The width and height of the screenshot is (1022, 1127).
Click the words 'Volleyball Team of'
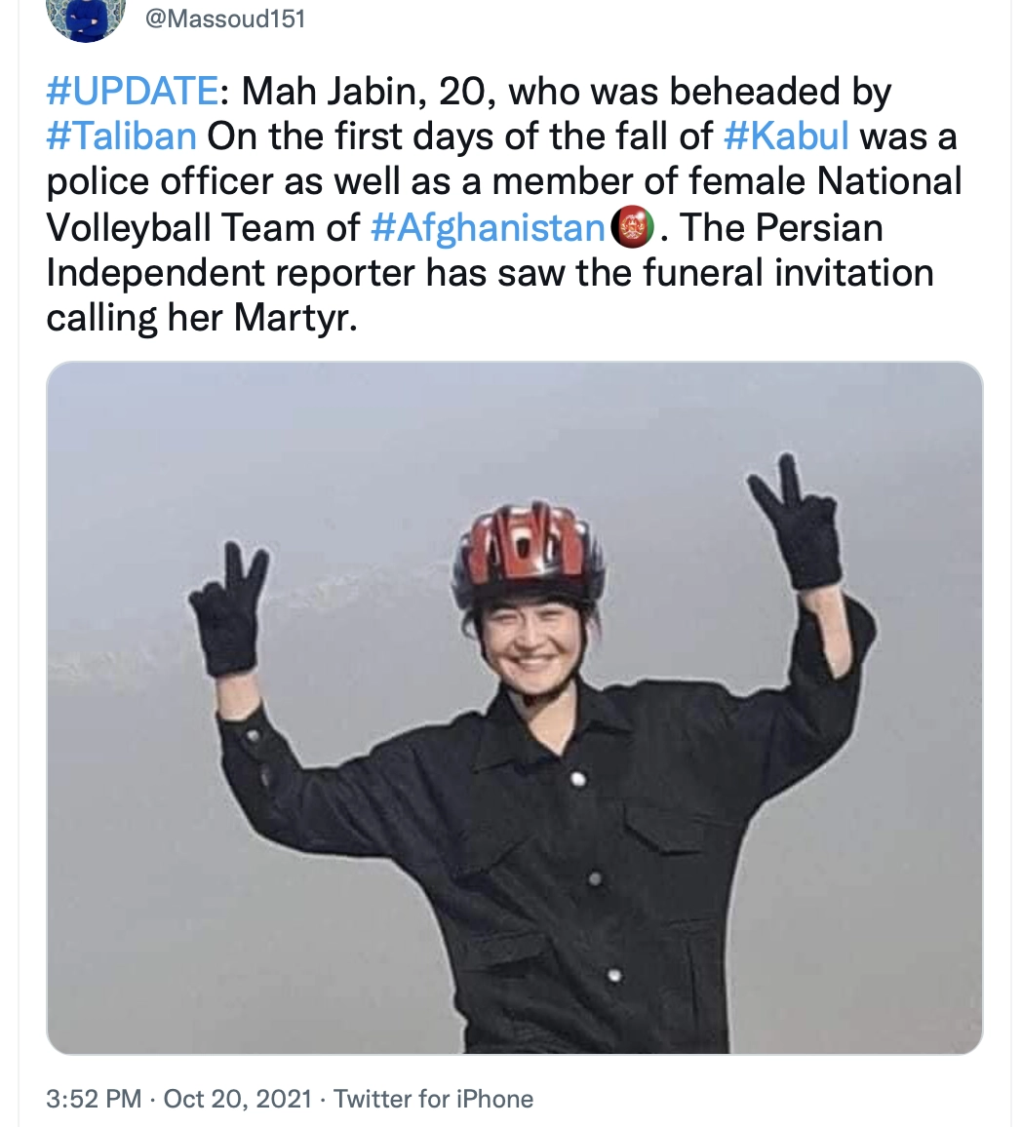pyautogui.click(x=204, y=228)
